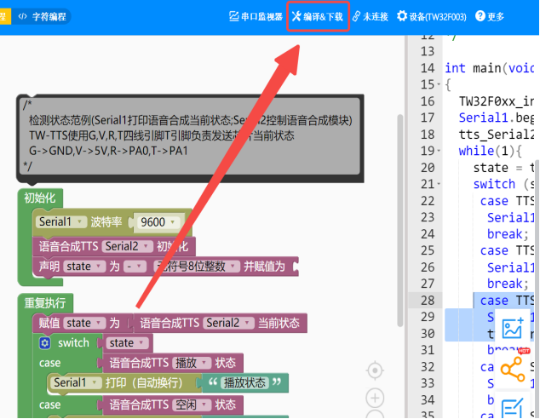Click the code brackets icon beside 字符编程
This screenshot has height=419, width=540.
click(22, 16)
